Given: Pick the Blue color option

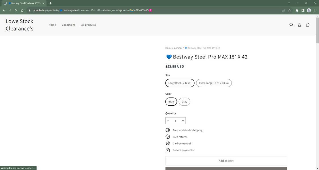Looking at the screenshot, I should pos(171,102).
